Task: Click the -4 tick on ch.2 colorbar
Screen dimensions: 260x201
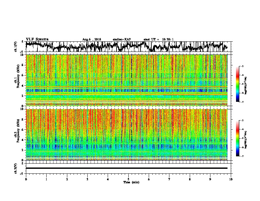Action: click(242, 129)
